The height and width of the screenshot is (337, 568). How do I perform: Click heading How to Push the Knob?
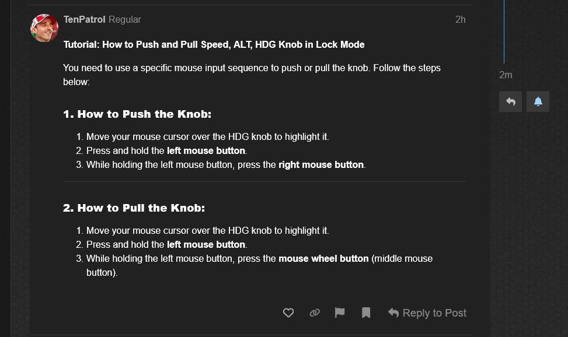pyautogui.click(x=137, y=114)
